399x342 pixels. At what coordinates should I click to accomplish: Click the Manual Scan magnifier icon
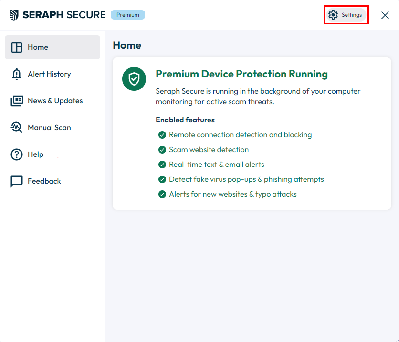tap(17, 128)
